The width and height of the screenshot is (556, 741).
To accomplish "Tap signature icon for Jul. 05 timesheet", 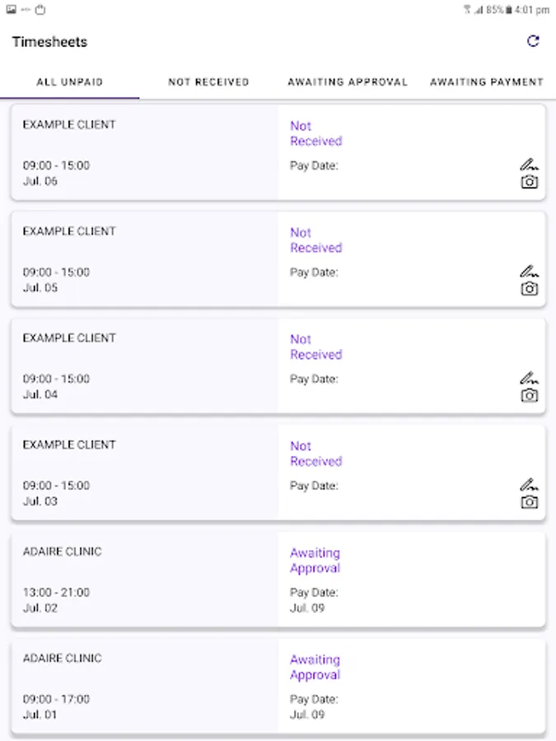I will [x=530, y=270].
